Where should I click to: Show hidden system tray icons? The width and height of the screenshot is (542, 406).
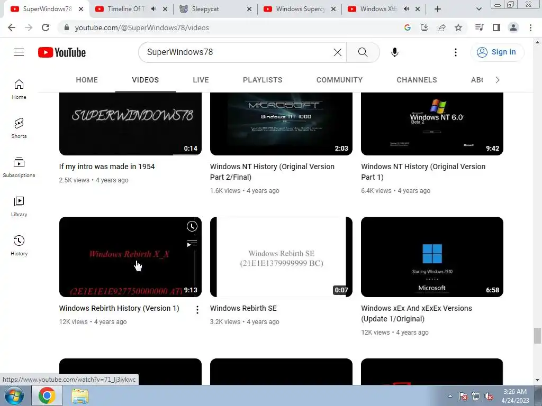click(x=450, y=396)
